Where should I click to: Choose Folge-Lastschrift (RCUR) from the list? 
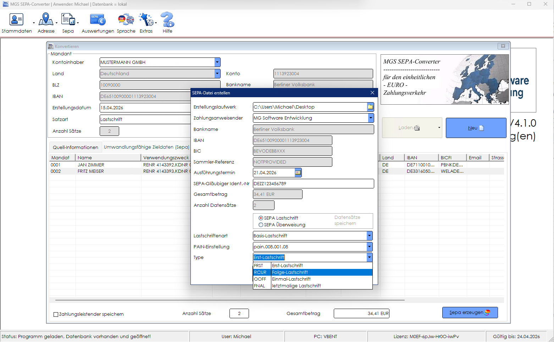[313, 272]
